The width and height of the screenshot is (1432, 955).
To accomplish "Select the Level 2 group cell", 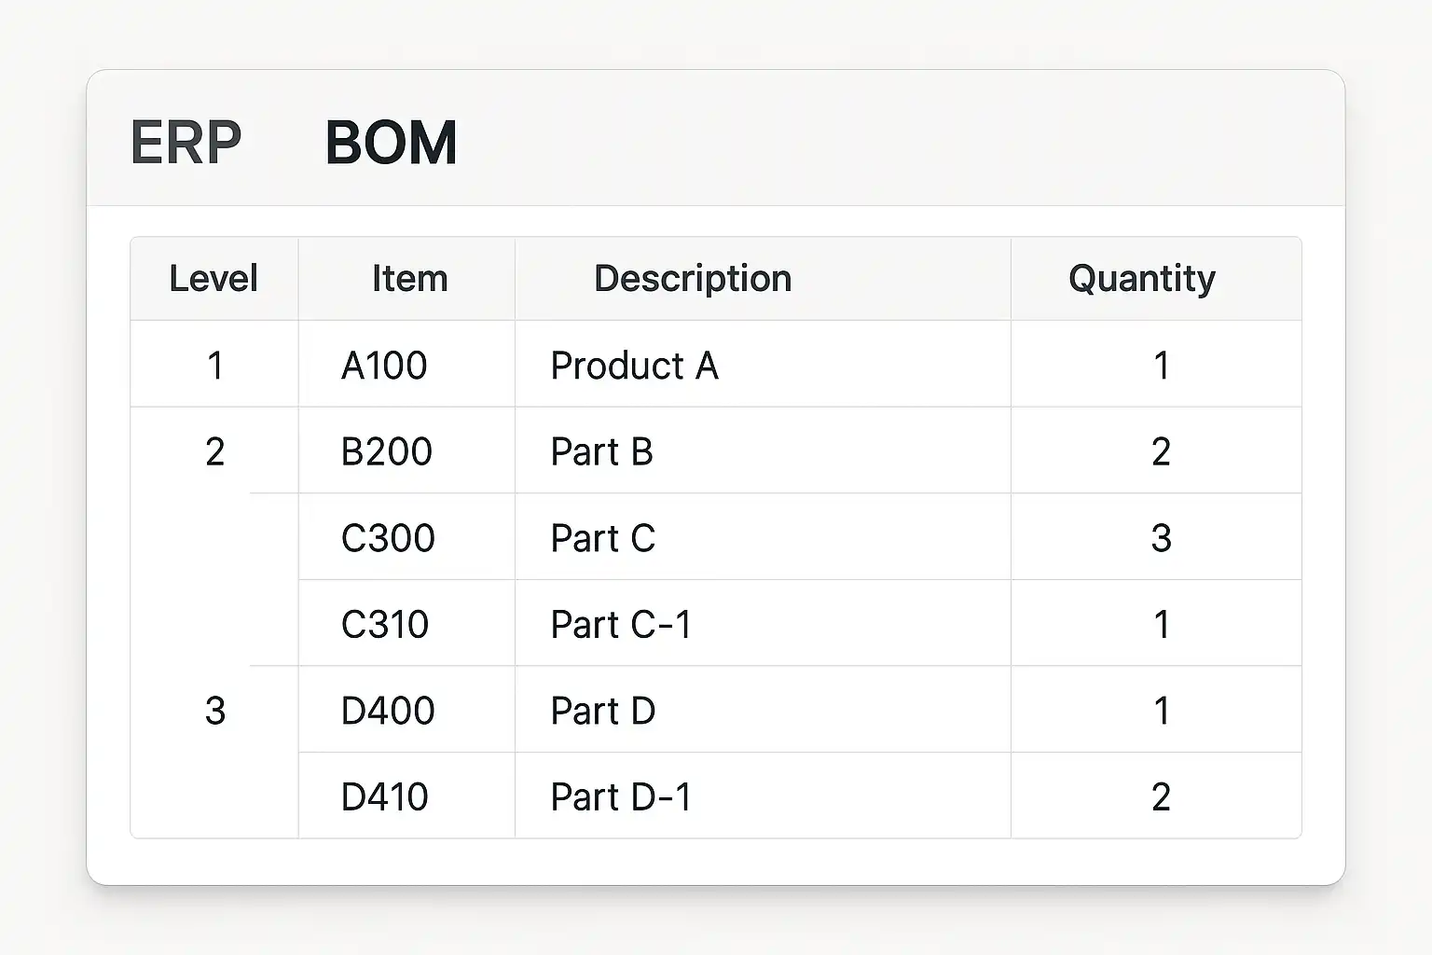I will [x=214, y=452].
